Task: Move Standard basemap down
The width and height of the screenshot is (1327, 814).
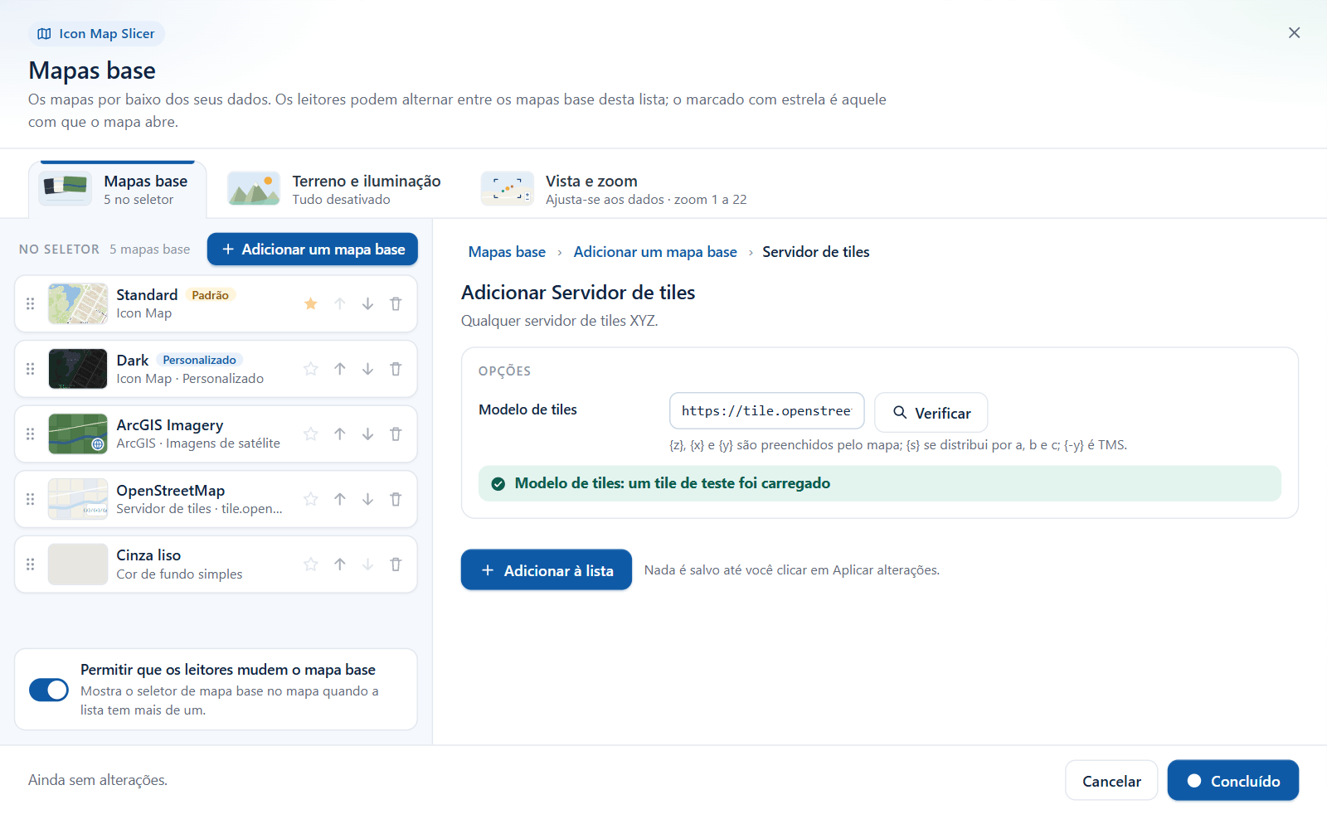Action: pos(367,303)
